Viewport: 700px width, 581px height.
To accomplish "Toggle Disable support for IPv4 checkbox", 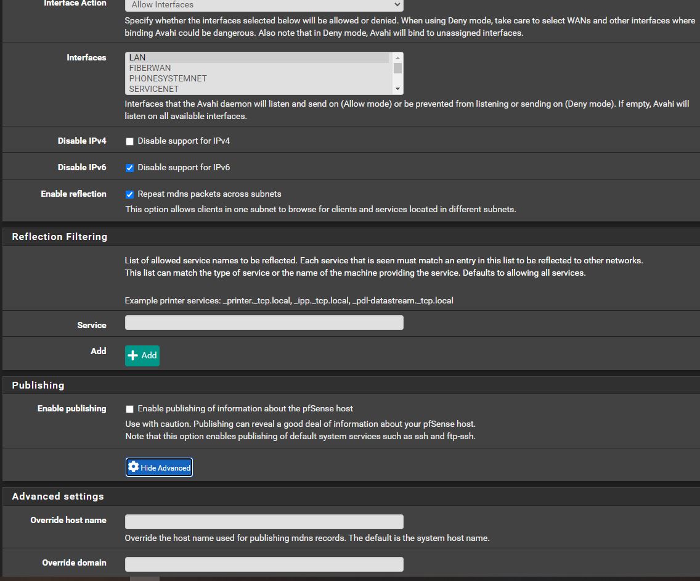I will (x=129, y=141).
